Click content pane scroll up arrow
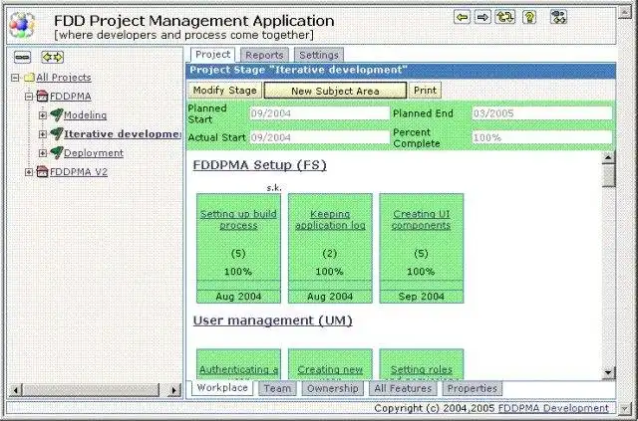 pyautogui.click(x=608, y=157)
